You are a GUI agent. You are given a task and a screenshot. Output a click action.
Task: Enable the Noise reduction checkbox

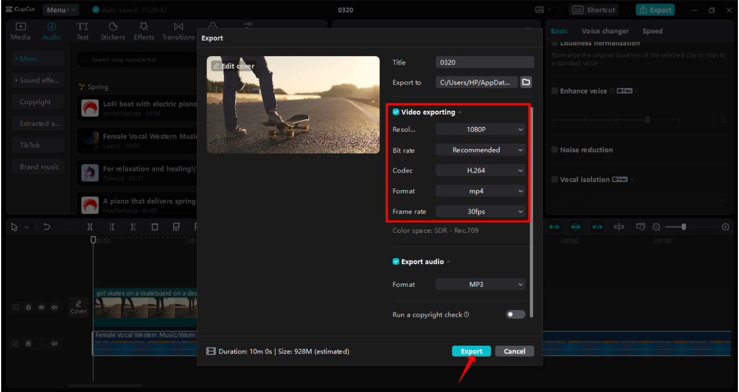pos(555,150)
